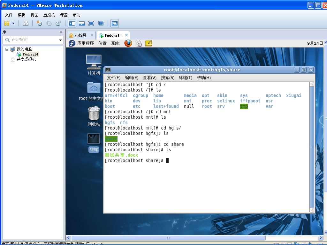This screenshot has height=245, width=327.
Task: Open the terminal 编辑(E) menu
Action: (x=131, y=78)
